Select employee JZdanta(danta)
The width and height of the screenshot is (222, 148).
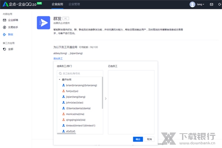[x=78, y=108]
